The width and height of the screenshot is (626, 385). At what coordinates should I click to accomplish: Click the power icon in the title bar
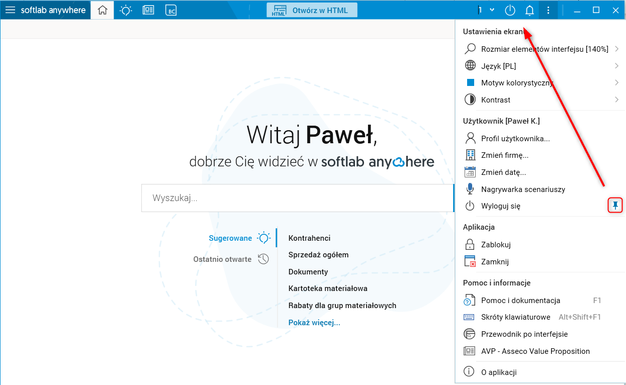(510, 10)
